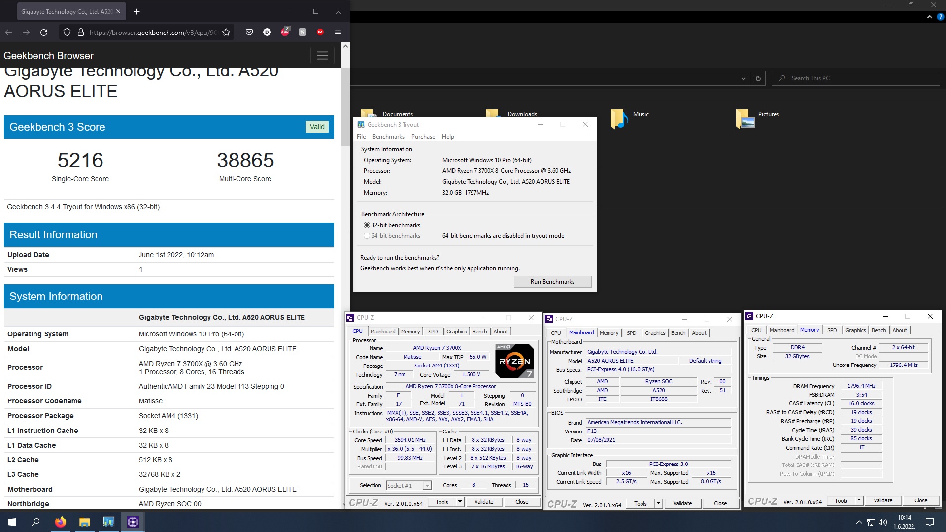Image resolution: width=946 pixels, height=532 pixels.
Task: Switch to CPU-Z taskbar icon
Action: pos(133,522)
